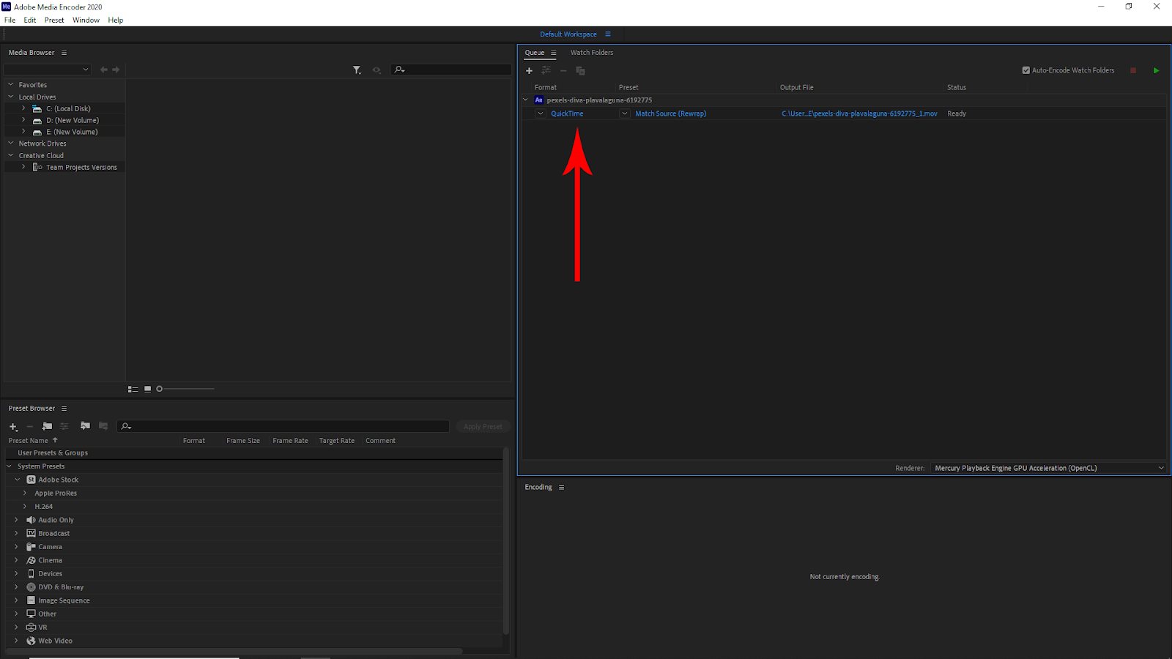Open the QuickTime format dropdown arrow
Viewport: 1172px width, 659px height.
pyautogui.click(x=541, y=113)
